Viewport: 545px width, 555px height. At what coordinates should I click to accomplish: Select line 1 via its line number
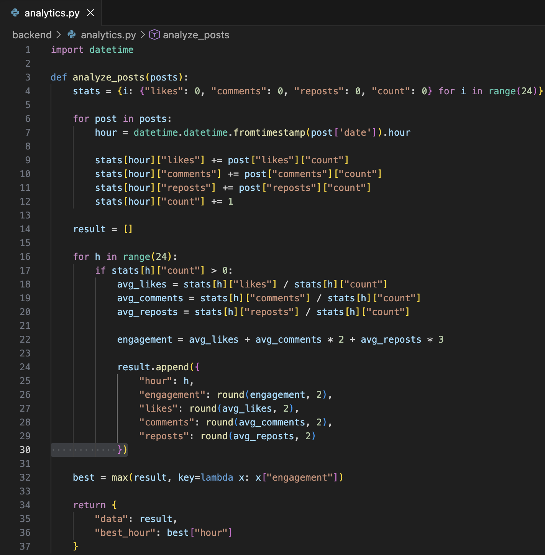point(28,50)
